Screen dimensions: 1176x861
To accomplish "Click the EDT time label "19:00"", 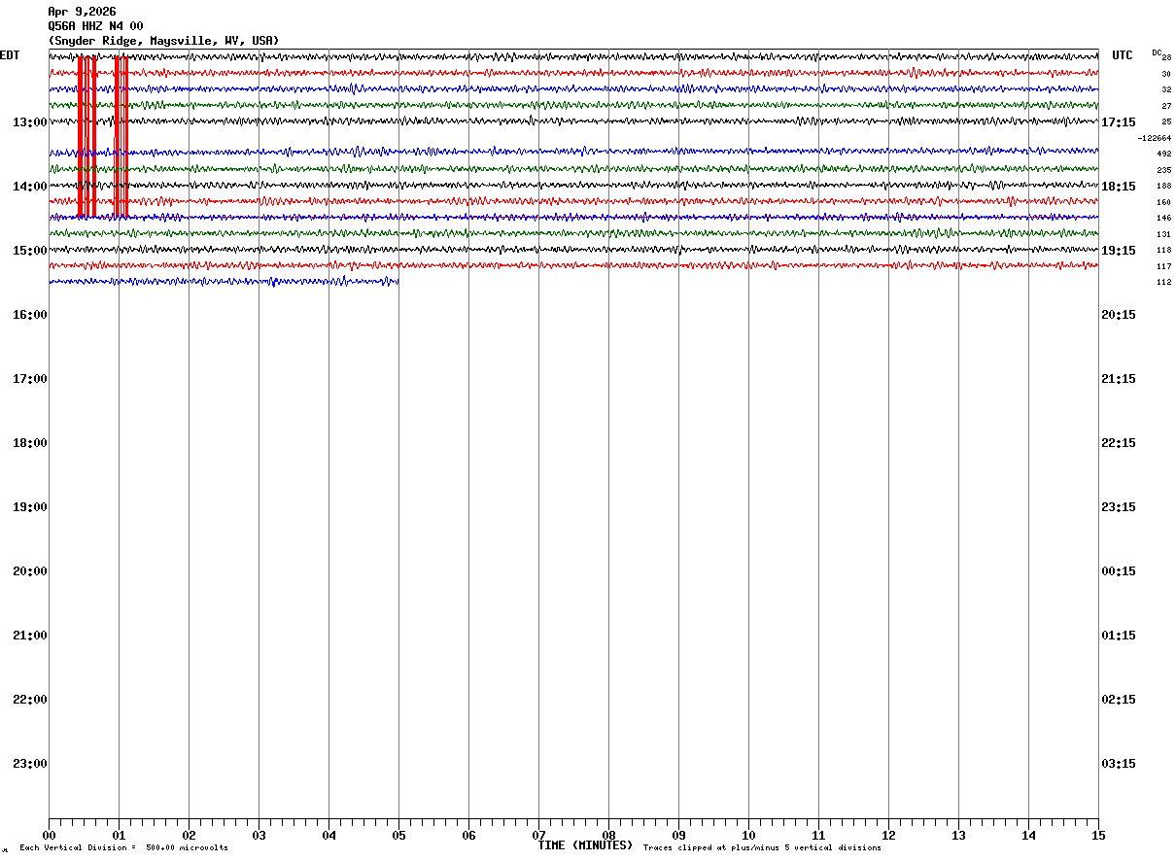I will click(29, 507).
